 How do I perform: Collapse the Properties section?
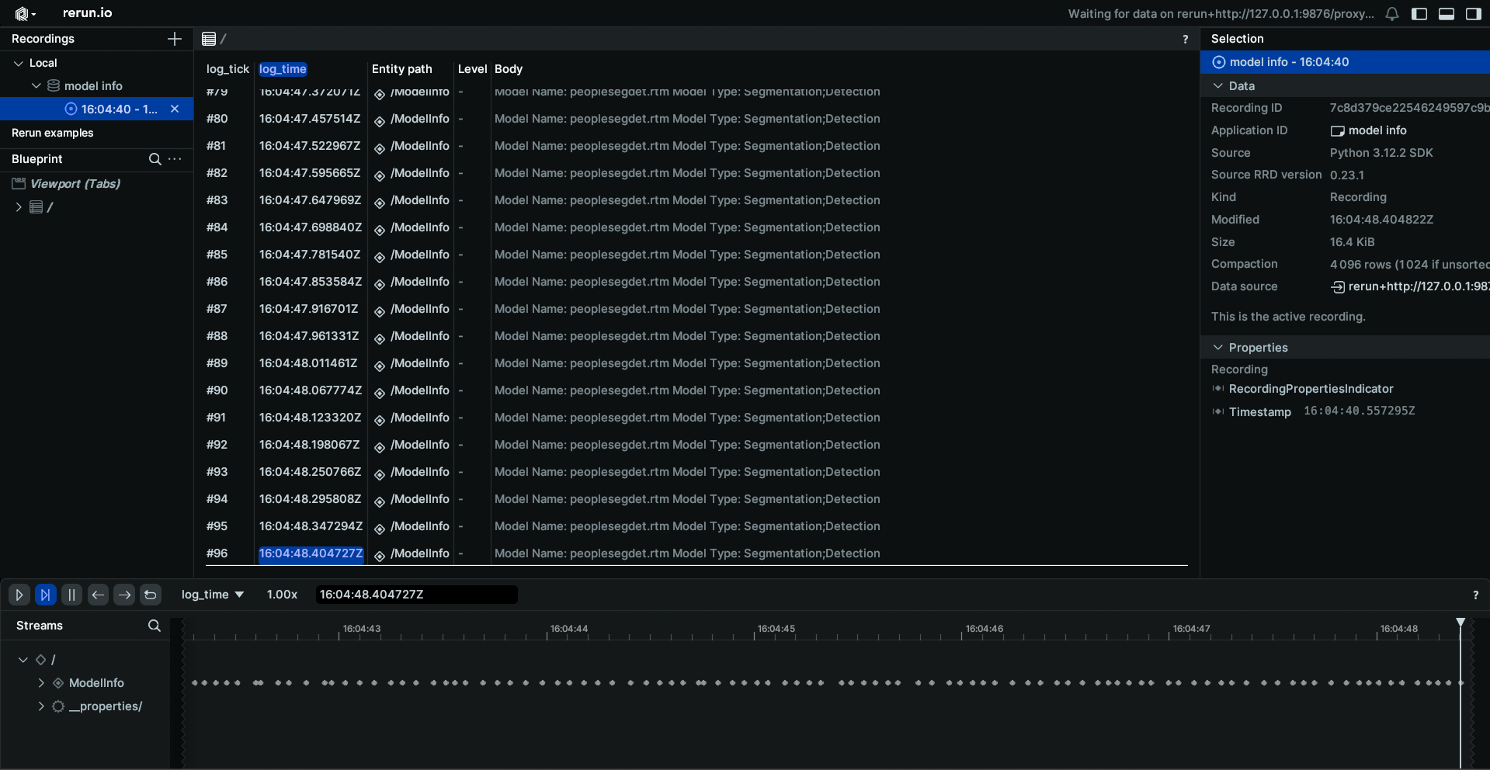[1217, 348]
